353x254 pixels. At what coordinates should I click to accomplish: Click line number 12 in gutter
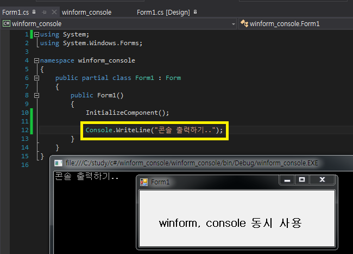25,130
